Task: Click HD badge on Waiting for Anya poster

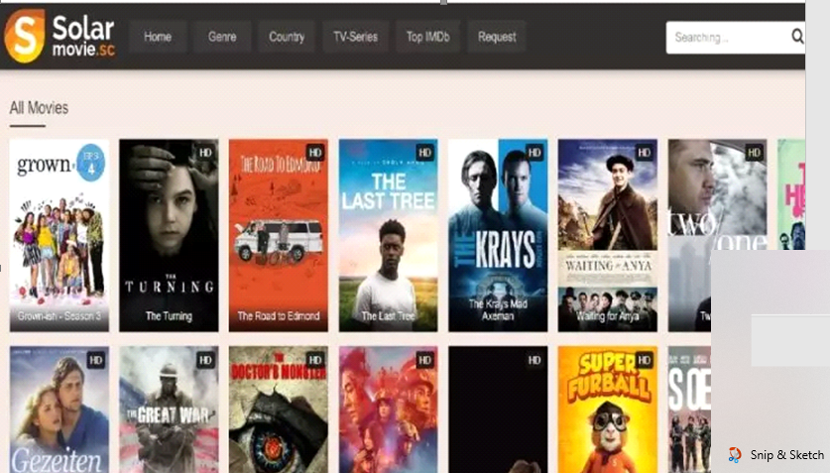Action: tap(645, 153)
